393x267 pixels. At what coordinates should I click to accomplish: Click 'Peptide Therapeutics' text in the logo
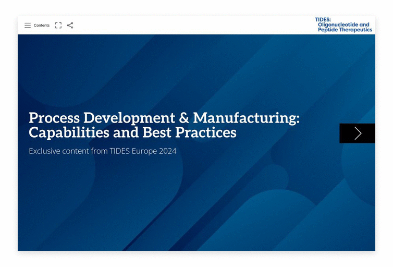(x=345, y=30)
